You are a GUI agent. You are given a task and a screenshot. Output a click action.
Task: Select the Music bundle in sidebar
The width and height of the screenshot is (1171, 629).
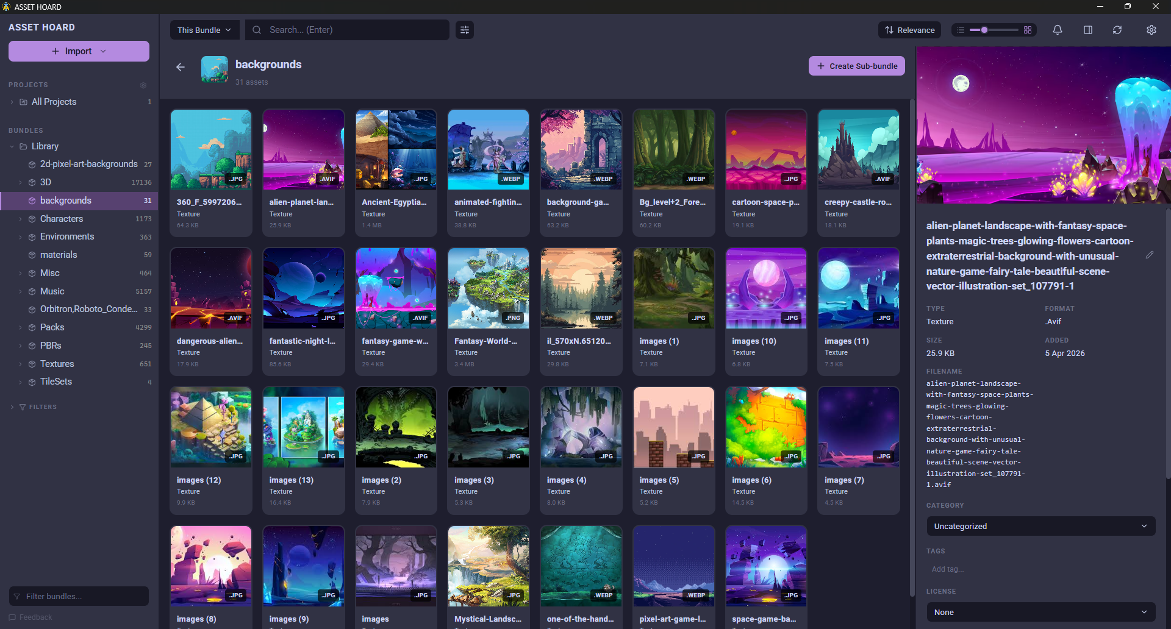pyautogui.click(x=54, y=291)
